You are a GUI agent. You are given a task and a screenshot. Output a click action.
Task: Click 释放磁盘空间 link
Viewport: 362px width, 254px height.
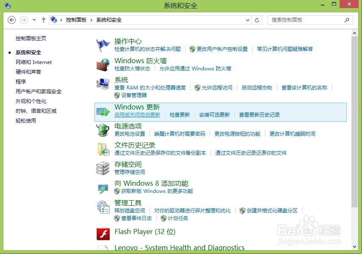point(130,211)
